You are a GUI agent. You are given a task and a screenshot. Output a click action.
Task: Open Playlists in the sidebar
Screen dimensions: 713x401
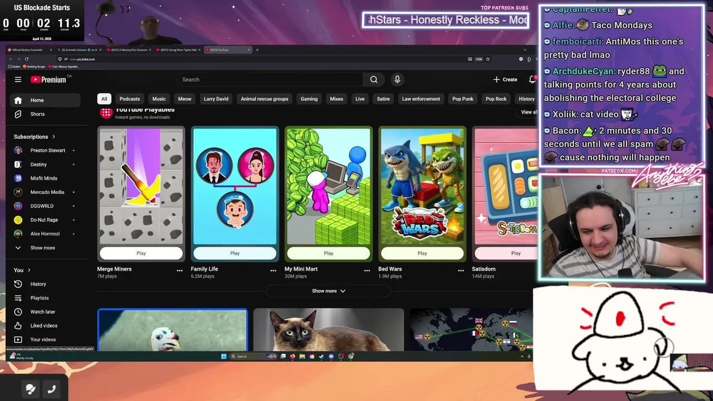[45, 298]
